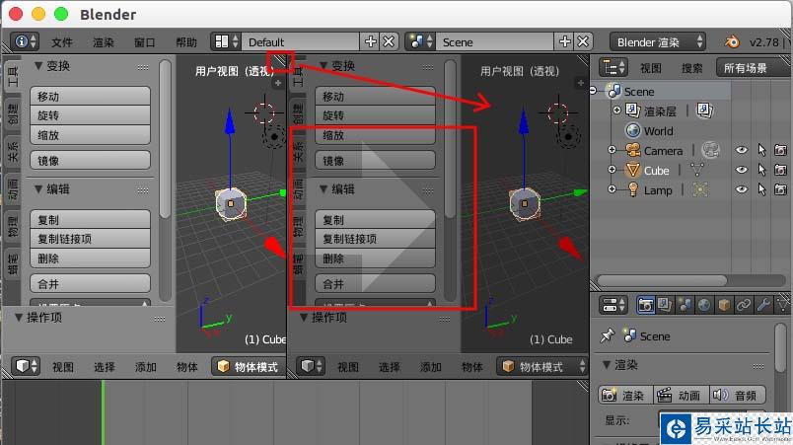Collapse the Scene tree node in Outliner
The width and height of the screenshot is (793, 445).
click(x=594, y=91)
